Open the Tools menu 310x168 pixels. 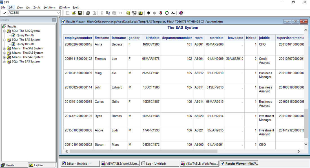(37, 7)
